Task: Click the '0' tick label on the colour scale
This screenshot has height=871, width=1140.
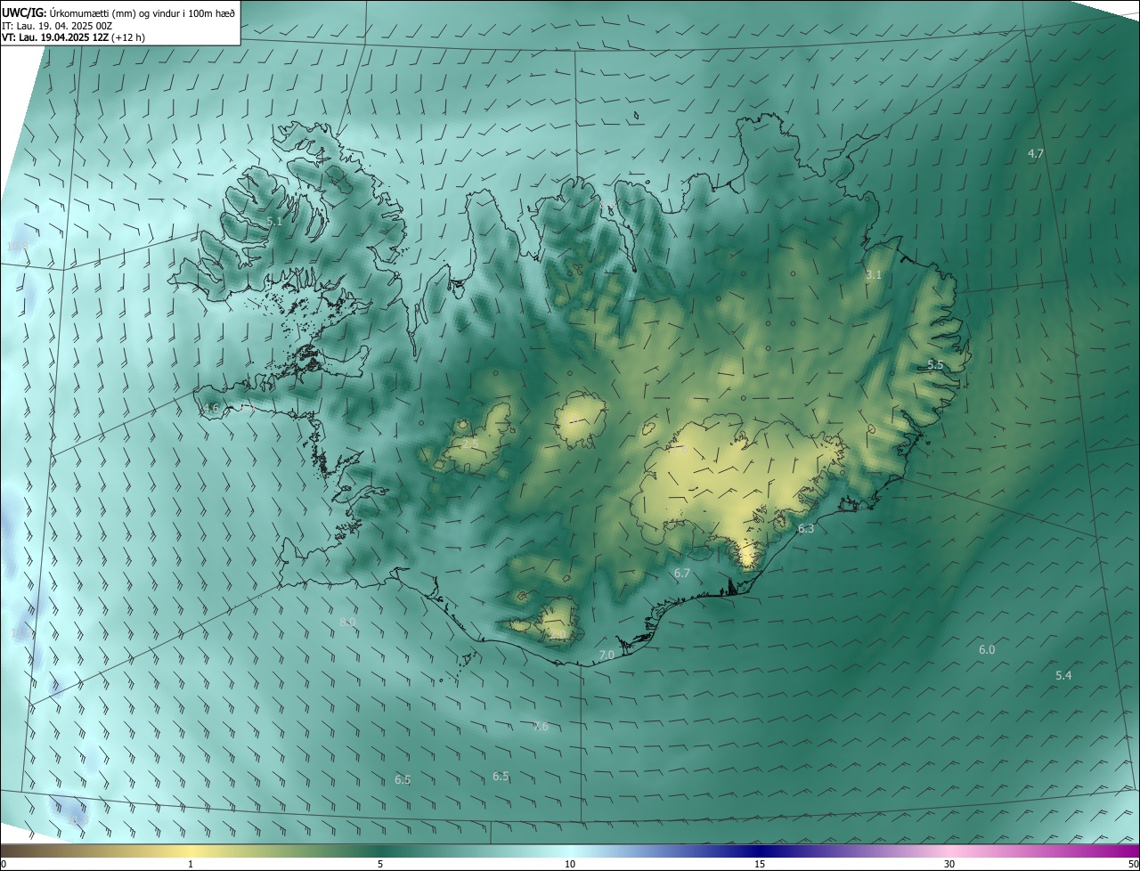Action: [x=4, y=865]
